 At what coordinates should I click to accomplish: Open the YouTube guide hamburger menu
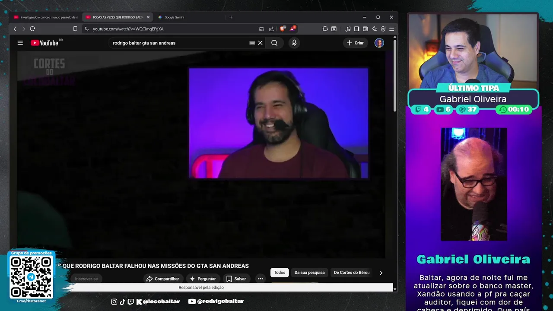[x=20, y=43]
